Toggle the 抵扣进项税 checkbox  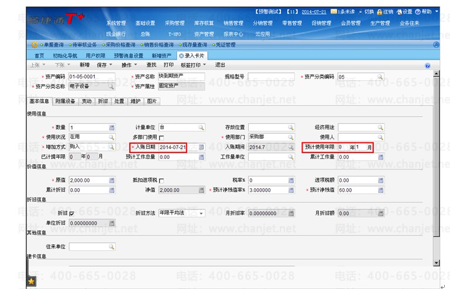point(162,181)
